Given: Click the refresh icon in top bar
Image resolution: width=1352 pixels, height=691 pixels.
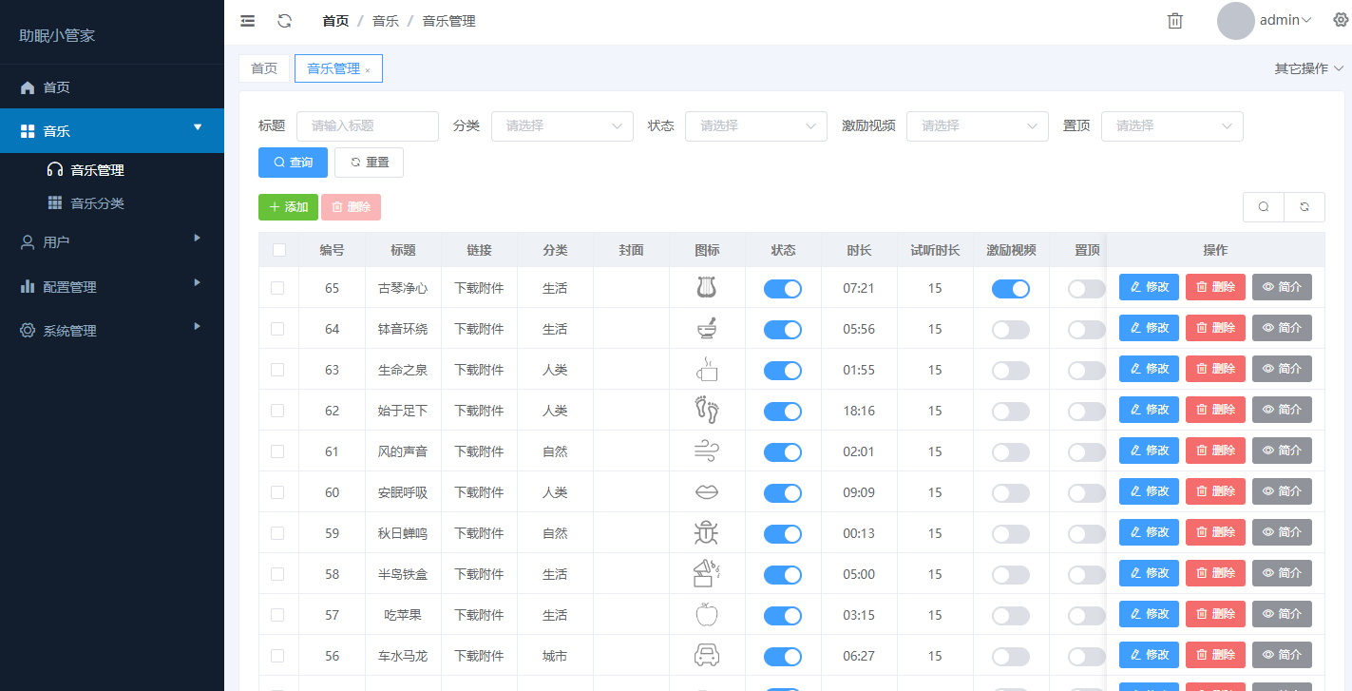Looking at the screenshot, I should [x=284, y=21].
